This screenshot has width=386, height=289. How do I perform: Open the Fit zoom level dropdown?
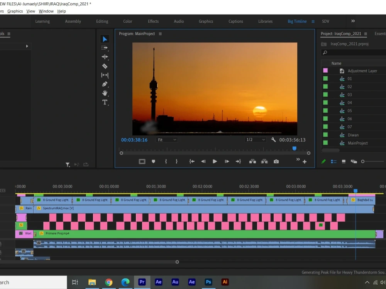pyautogui.click(x=167, y=140)
